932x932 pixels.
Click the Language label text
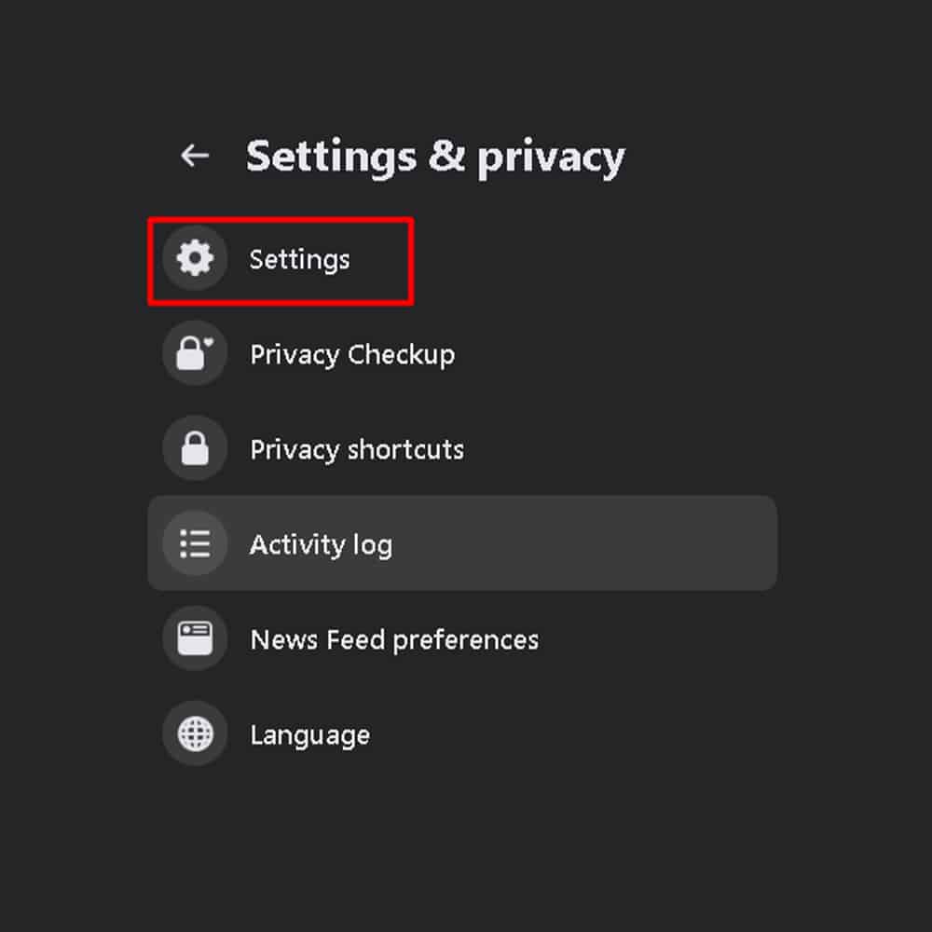(310, 734)
